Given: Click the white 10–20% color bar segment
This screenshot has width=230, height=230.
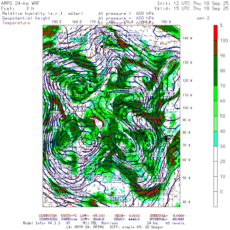Looking at the screenshot, I should click(215, 169).
